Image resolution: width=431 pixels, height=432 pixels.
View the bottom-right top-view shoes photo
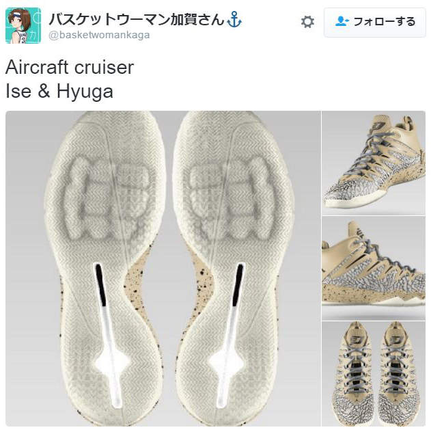[374, 374]
